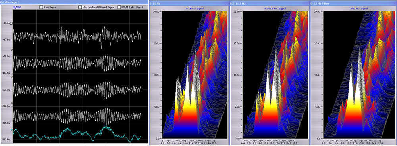Select the cyan trace offset handle
This screenshot has height=146, width=397.
pos(11,130)
